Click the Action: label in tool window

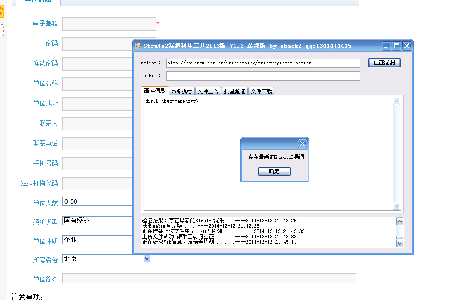pyautogui.click(x=151, y=63)
